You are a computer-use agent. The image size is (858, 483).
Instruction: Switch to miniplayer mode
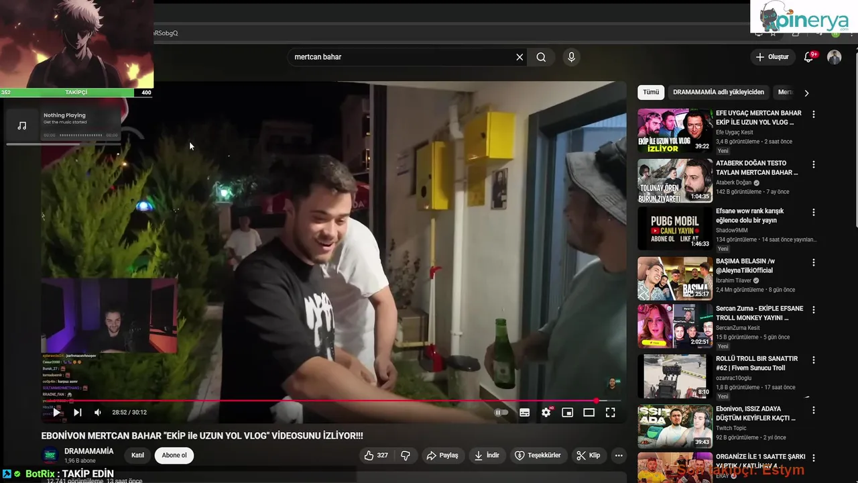pyautogui.click(x=568, y=413)
